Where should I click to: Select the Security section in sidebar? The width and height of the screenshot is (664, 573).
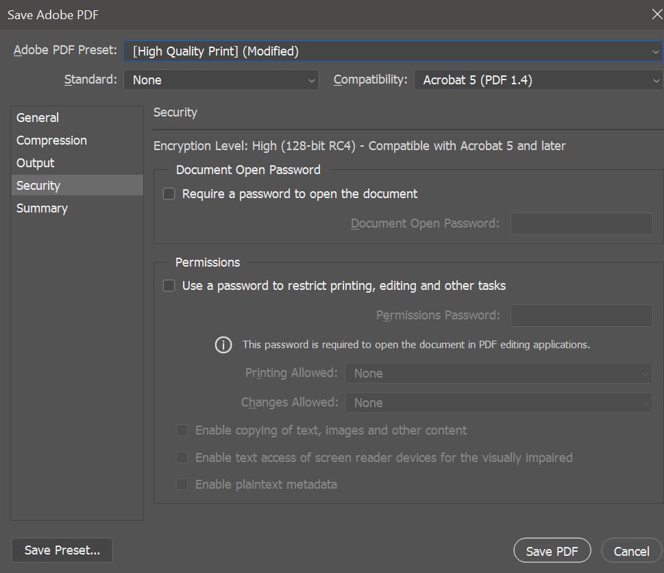(77, 186)
